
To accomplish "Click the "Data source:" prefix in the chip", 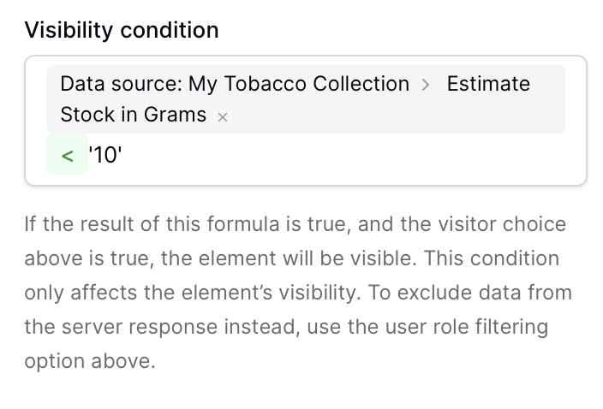I will [121, 84].
